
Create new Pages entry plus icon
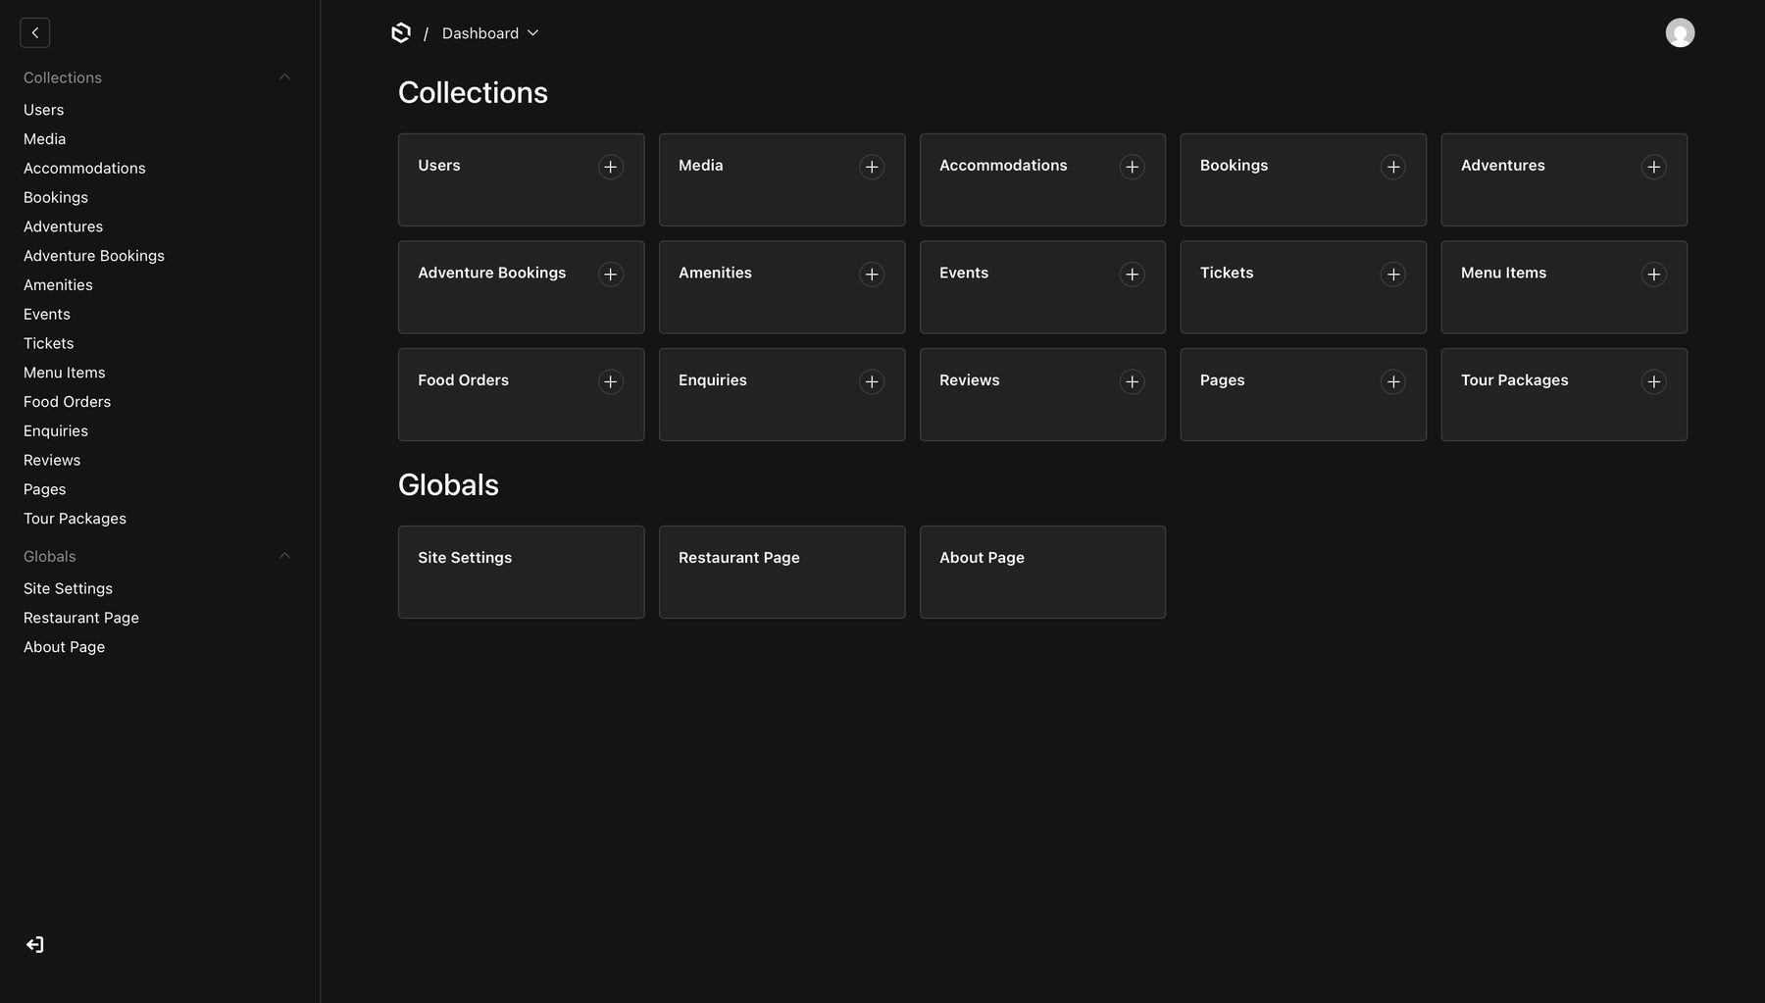[1393, 382]
